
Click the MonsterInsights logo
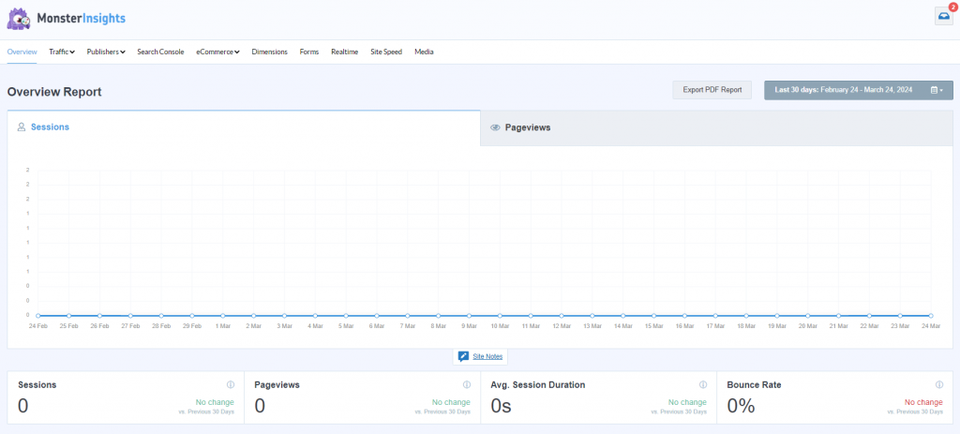[x=67, y=19]
